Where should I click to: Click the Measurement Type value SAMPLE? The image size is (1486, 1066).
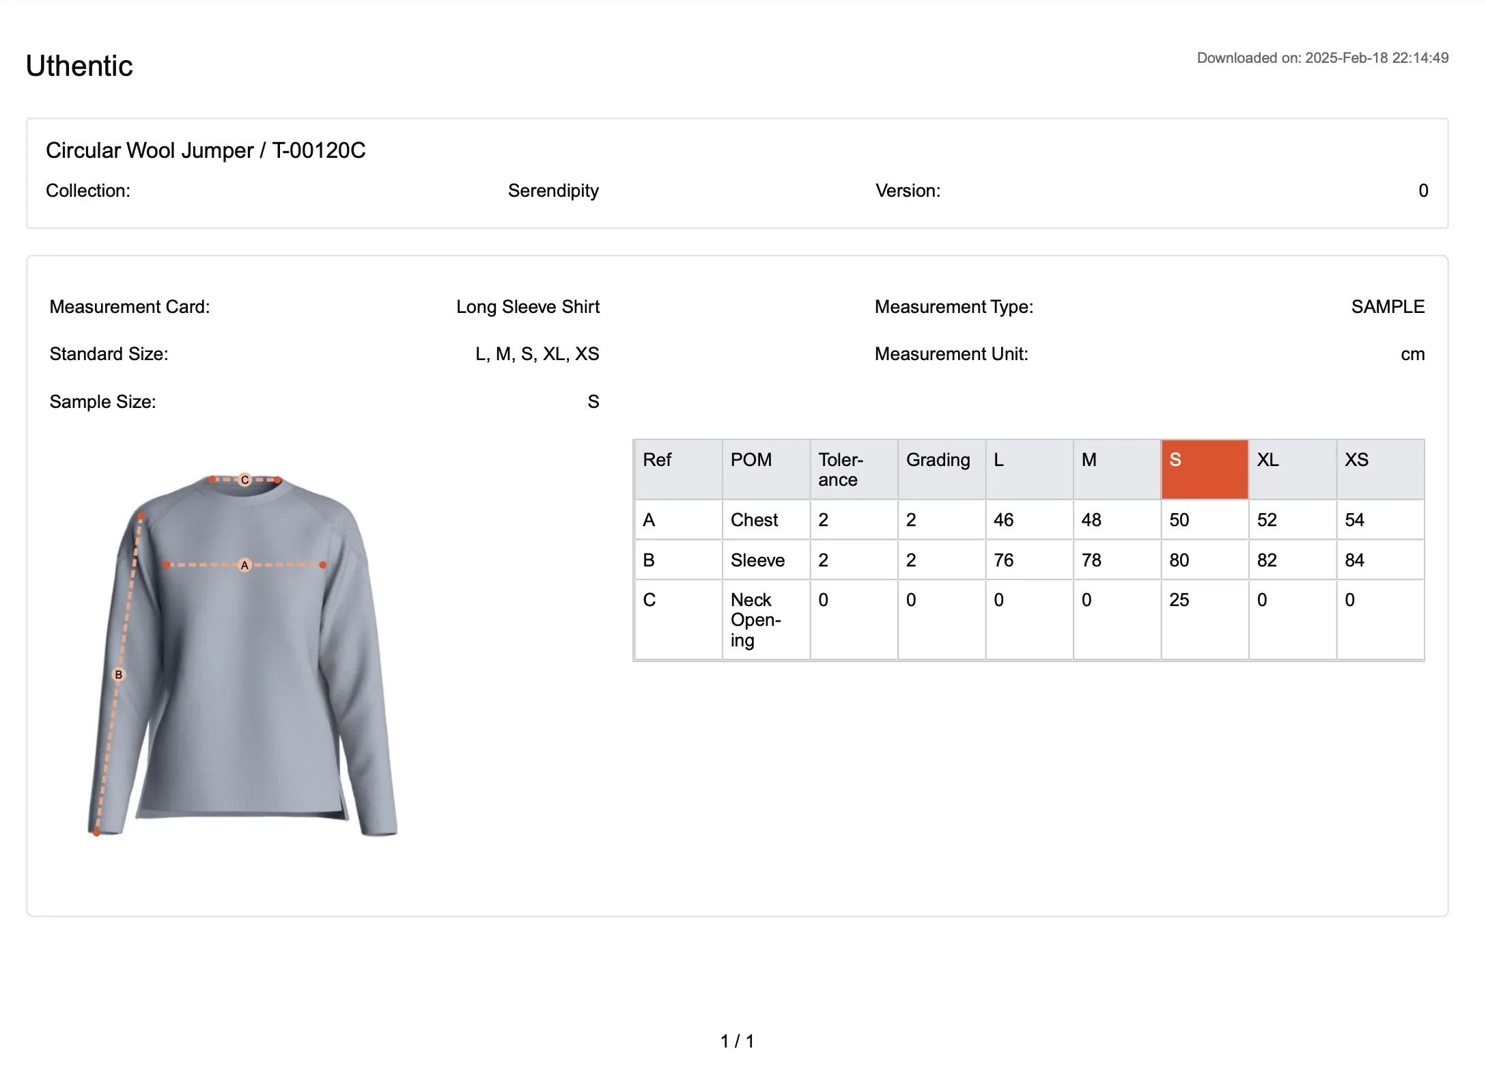coord(1388,307)
